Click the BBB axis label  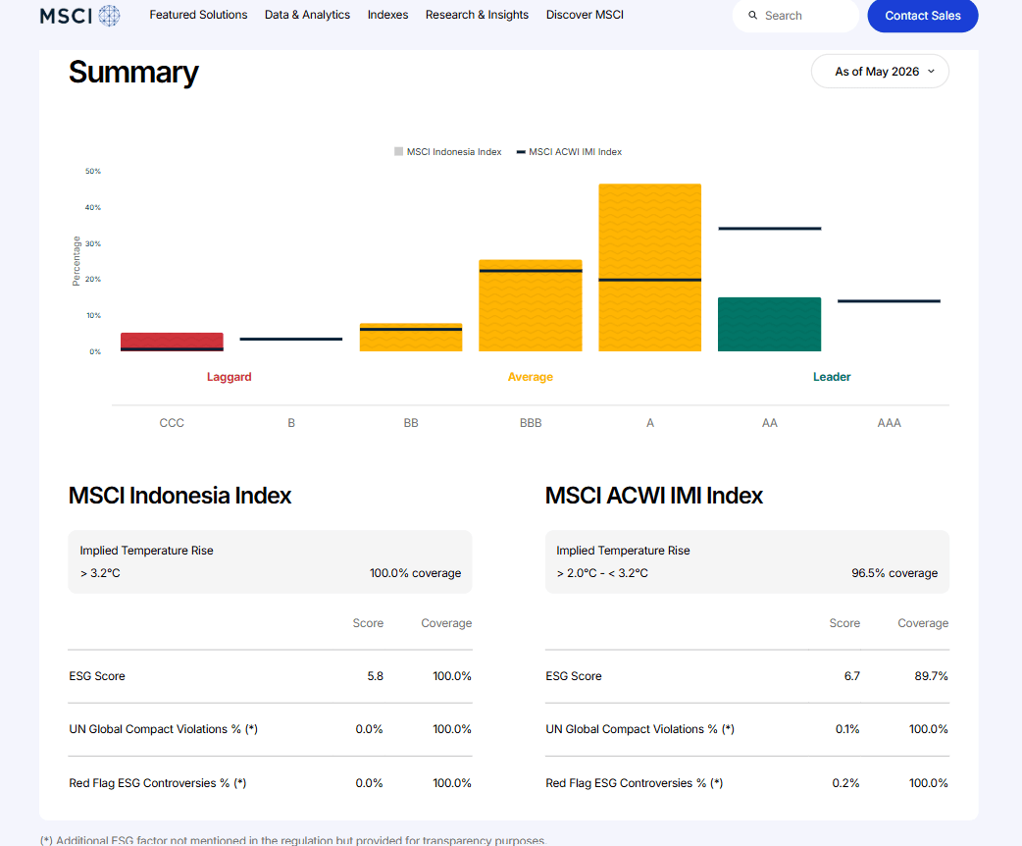point(531,423)
